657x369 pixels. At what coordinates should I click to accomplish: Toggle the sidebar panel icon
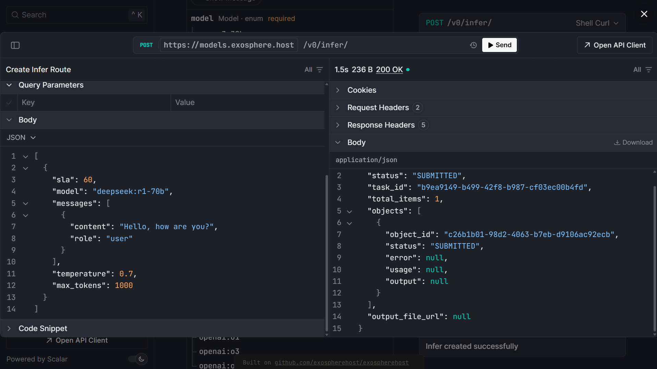[15, 45]
